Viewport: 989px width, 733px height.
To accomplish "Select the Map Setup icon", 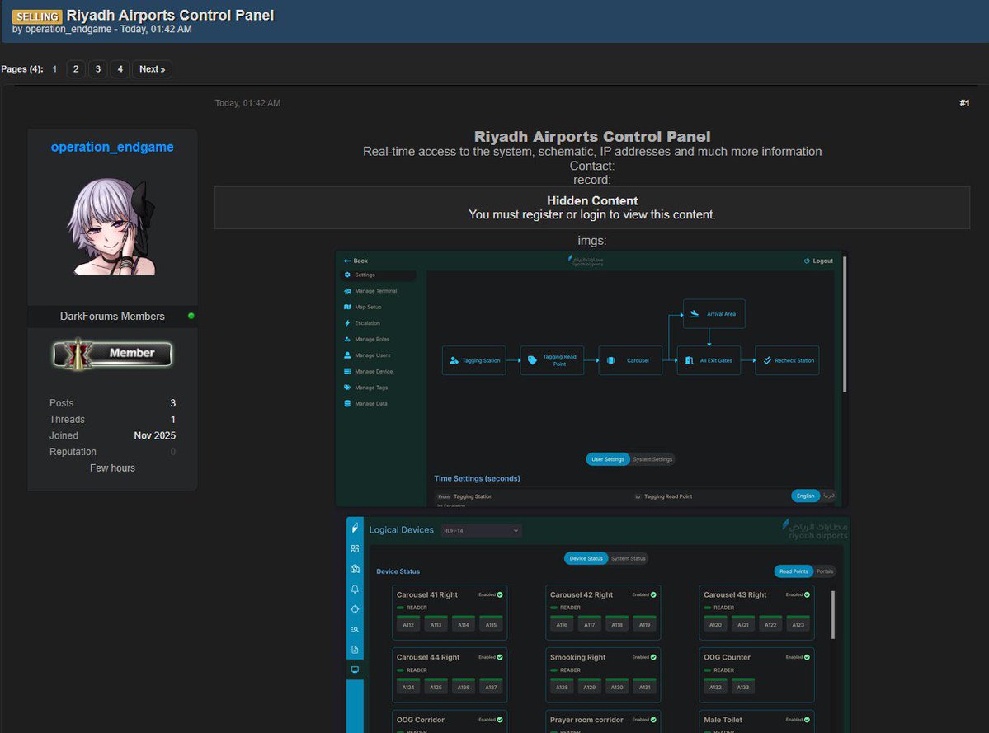I will click(x=347, y=307).
